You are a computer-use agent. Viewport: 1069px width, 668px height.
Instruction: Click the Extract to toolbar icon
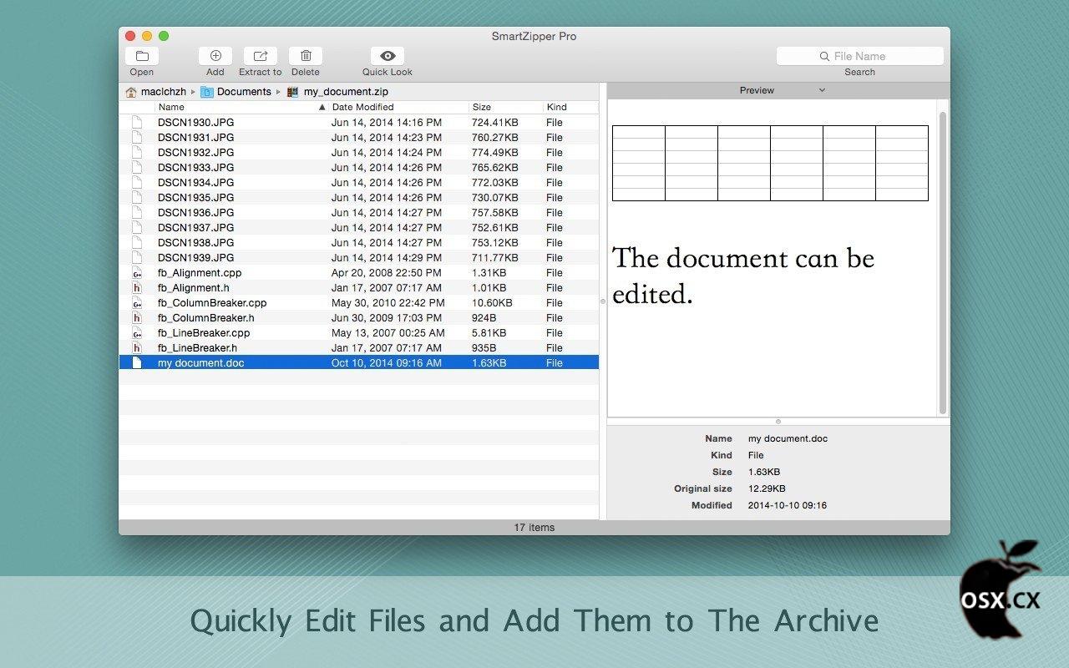(x=261, y=56)
